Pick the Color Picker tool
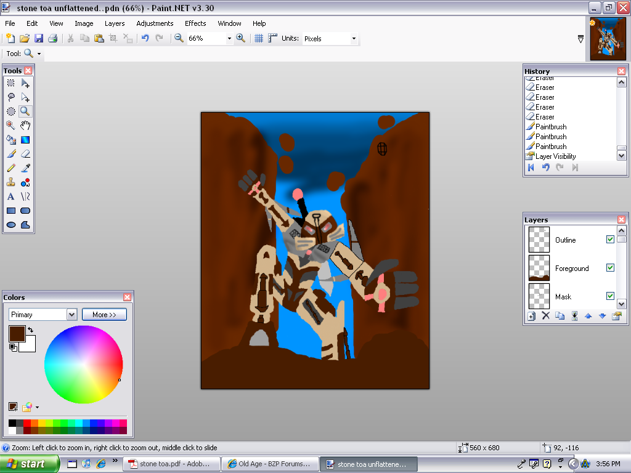 click(x=25, y=168)
